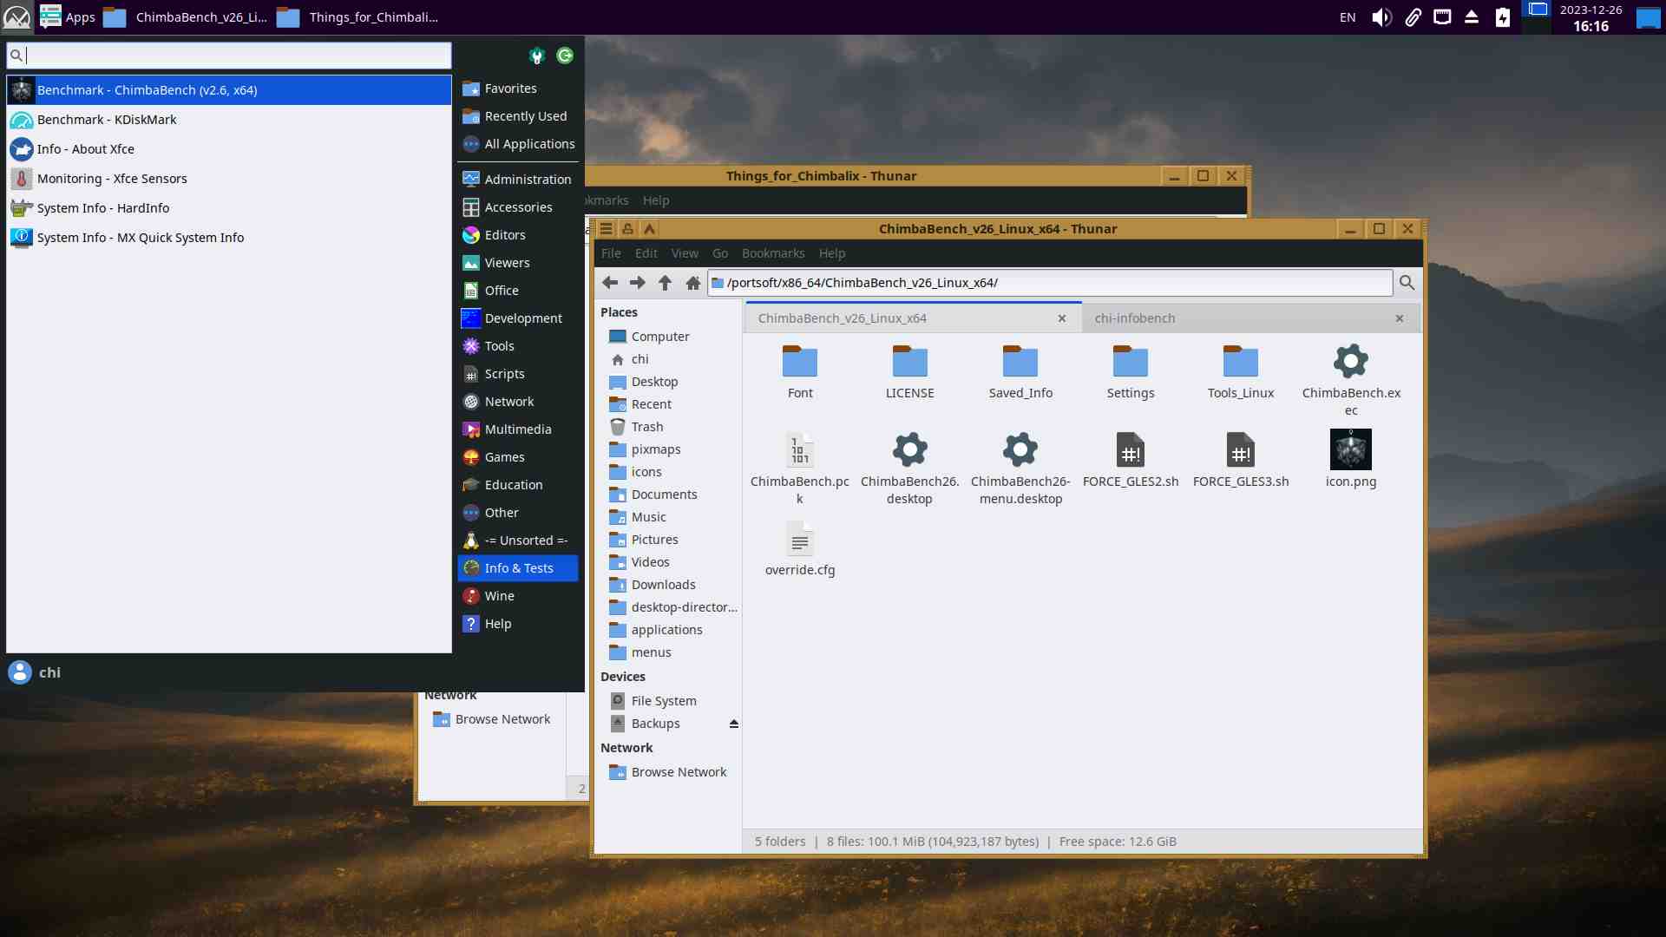Go to parent folder with up arrow
Screen dimensions: 1666x937
(x=665, y=283)
